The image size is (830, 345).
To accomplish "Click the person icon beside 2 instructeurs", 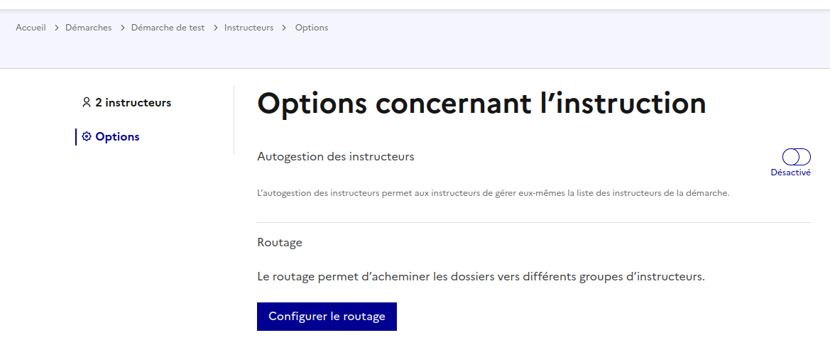I will (87, 103).
